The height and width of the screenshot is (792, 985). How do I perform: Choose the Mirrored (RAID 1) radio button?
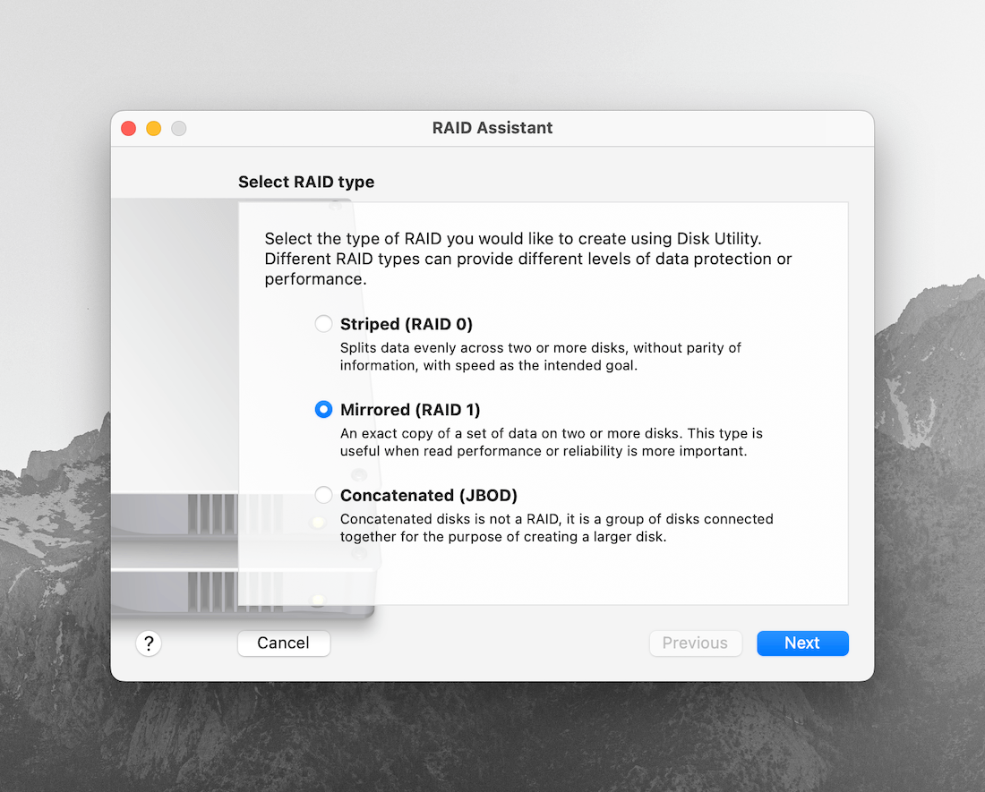[x=323, y=410]
